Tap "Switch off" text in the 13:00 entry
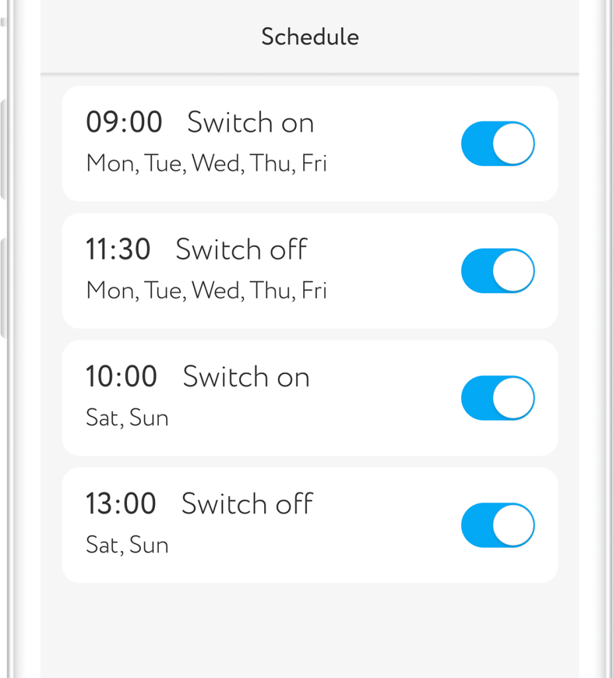Image resolution: width=613 pixels, height=678 pixels. (x=247, y=505)
